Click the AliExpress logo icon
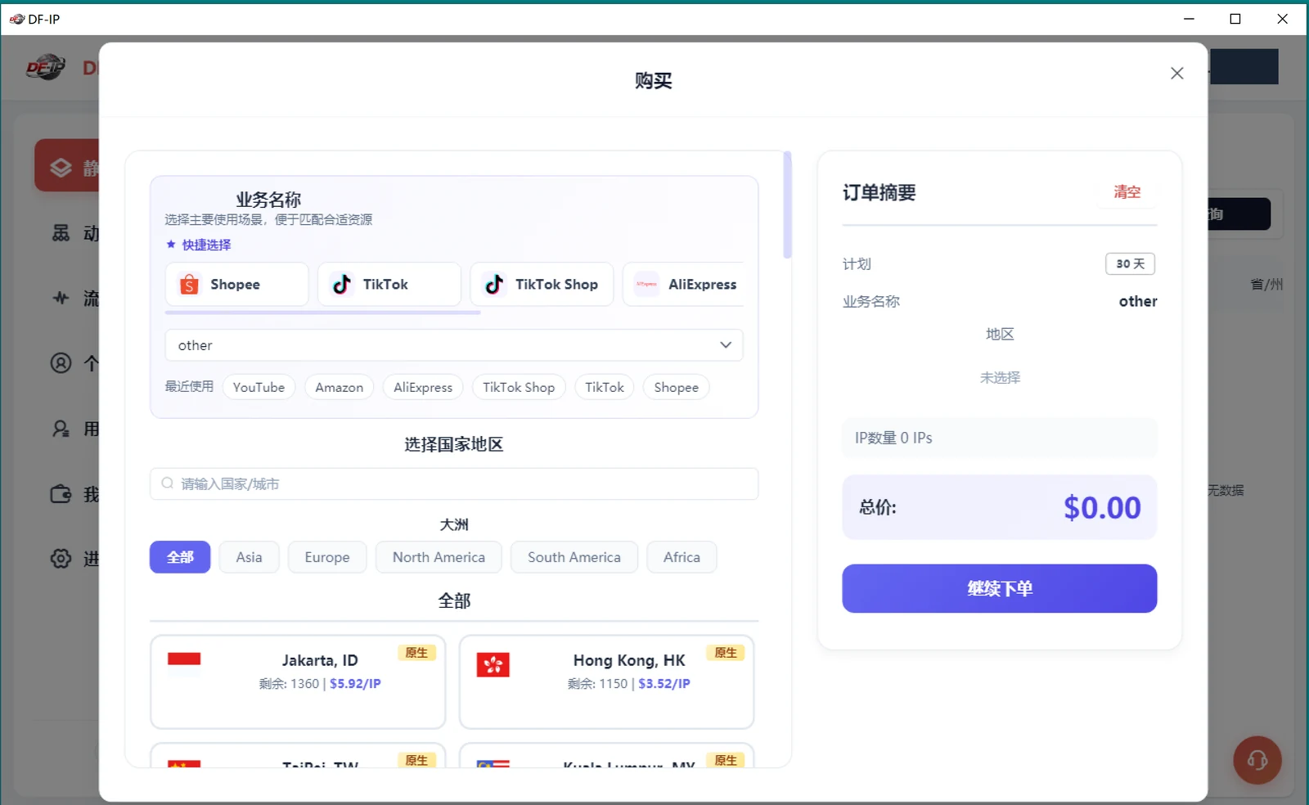 [646, 284]
